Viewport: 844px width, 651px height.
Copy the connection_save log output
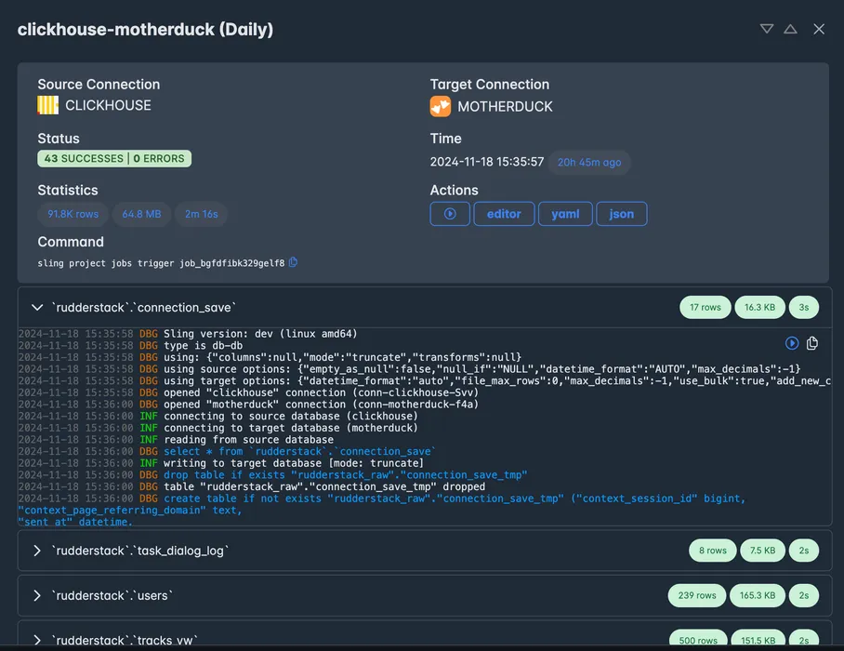812,343
